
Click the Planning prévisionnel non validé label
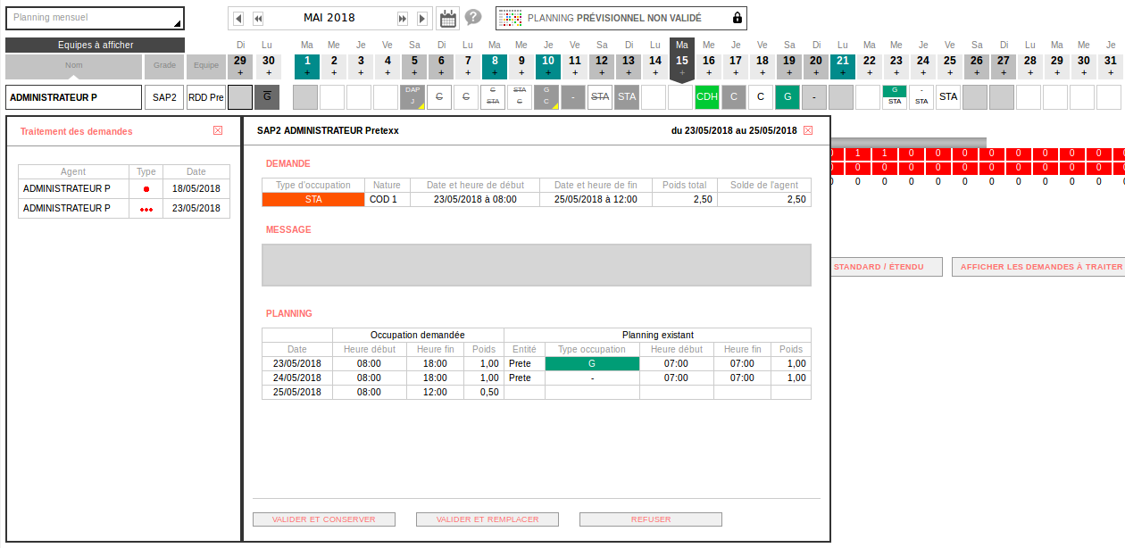coord(614,18)
